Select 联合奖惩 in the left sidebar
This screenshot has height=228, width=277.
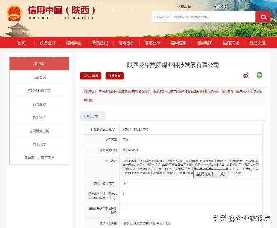[x=39, y=77]
